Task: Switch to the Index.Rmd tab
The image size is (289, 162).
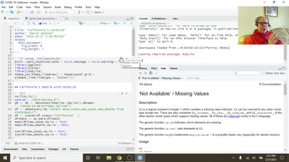Action: (x=13, y=19)
